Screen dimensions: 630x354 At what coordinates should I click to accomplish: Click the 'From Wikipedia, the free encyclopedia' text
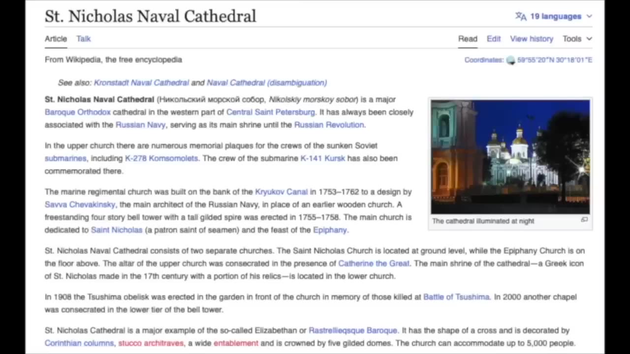pos(113,59)
